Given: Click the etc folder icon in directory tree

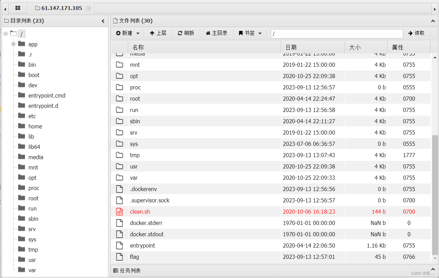Looking at the screenshot, I should coord(22,116).
